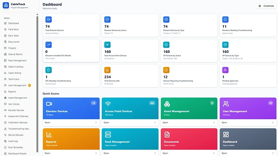Open Audit Log in sidebar

(x=13, y=141)
